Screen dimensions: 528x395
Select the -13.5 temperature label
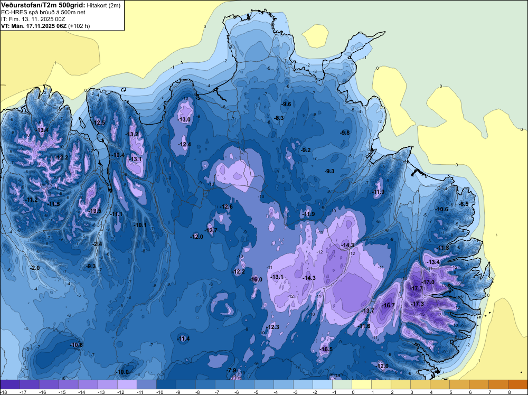[95, 211]
